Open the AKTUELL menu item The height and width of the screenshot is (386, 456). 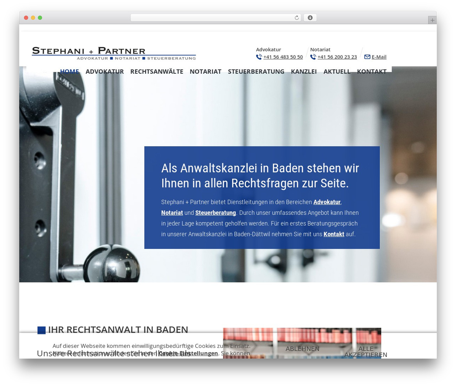[337, 71]
